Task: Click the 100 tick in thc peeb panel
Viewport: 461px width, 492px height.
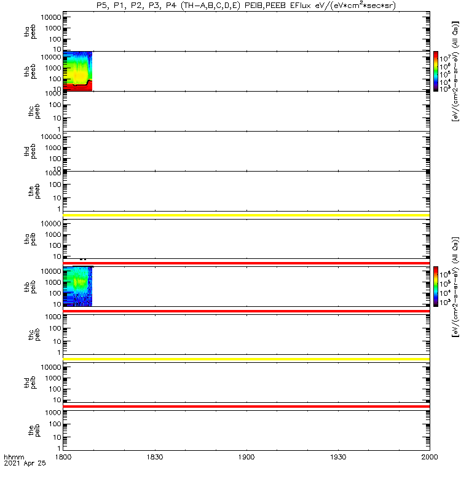Action: 55,105
